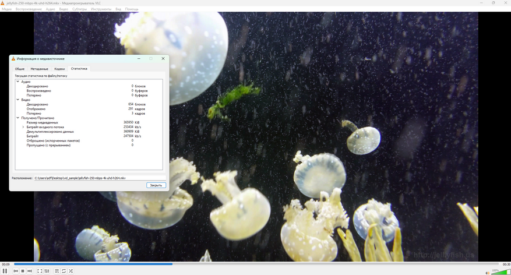Screen dimensions: 511x275
Task: Seek along the playback progress bar
Action: point(256,264)
